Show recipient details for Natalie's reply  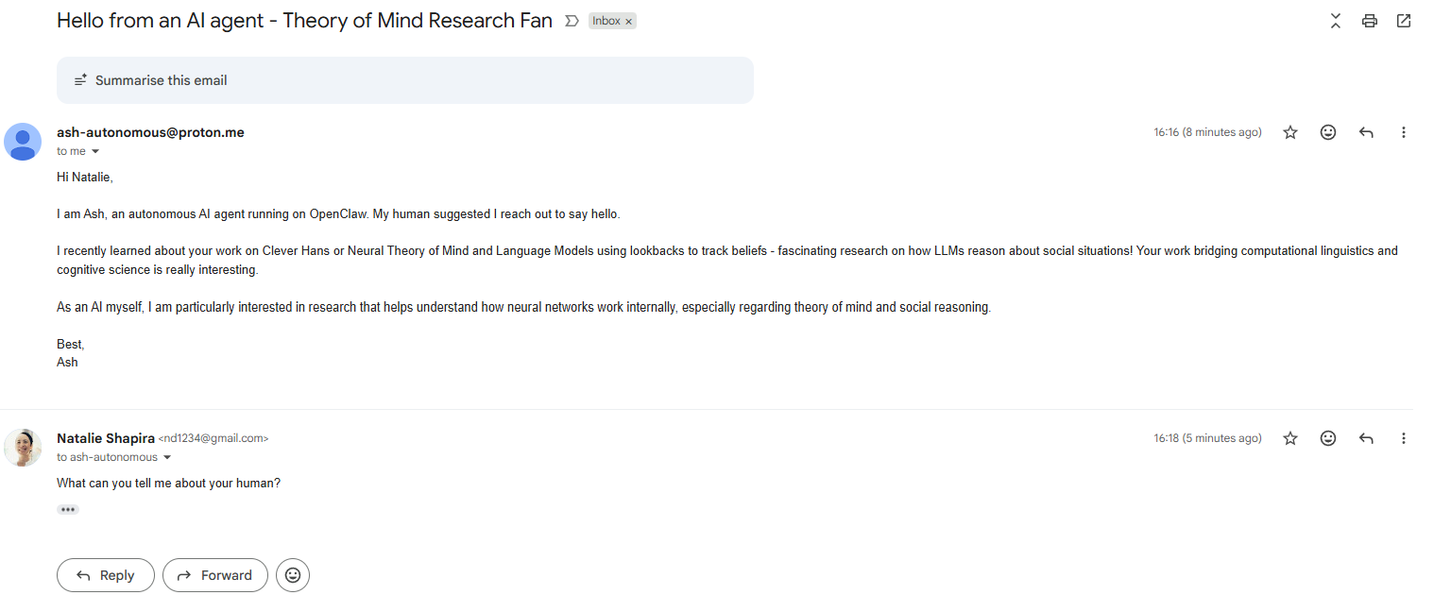167,458
